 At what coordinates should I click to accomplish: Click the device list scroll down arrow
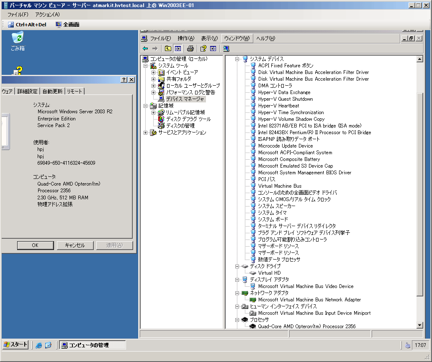419,325
